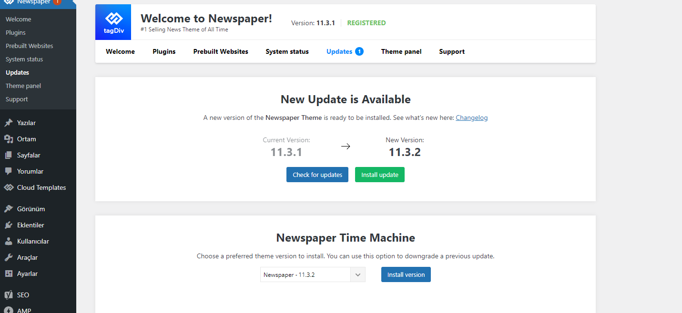
Task: Open the Newspaper version dropdown
Action: pos(313,274)
